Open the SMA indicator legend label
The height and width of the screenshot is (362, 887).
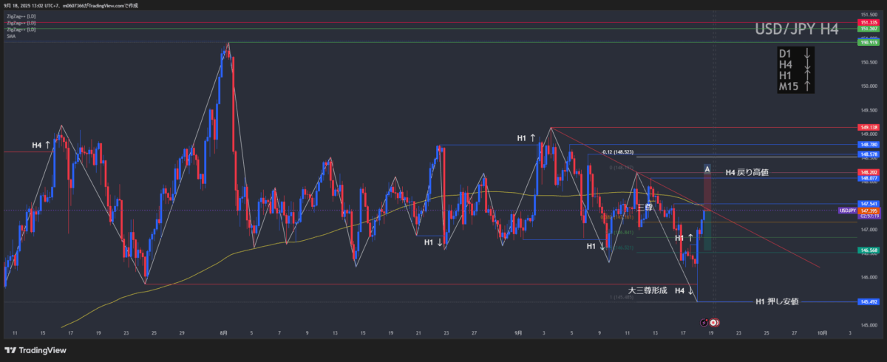[11, 35]
